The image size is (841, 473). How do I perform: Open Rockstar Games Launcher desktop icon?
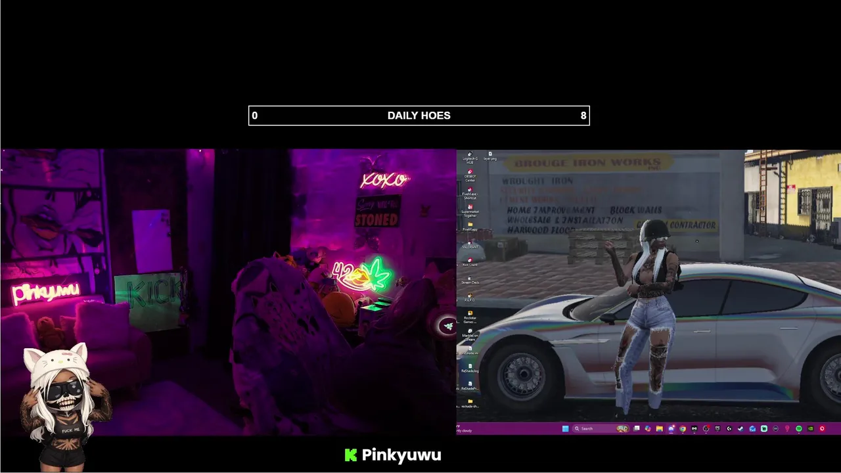pos(470,316)
